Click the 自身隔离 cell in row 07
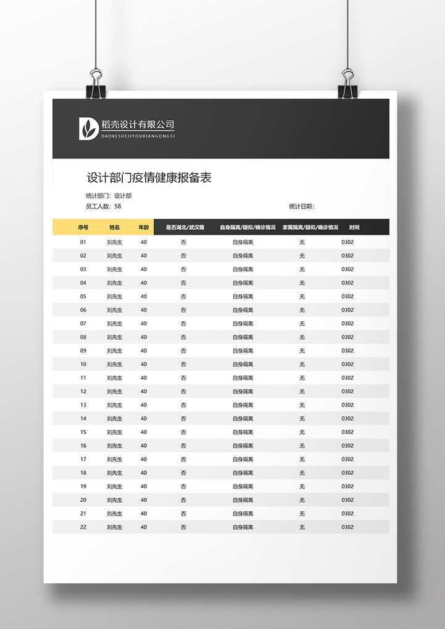The image size is (445, 629). point(243,324)
